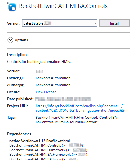Screen dimensions: 131x164
Task: Click the Install button
Action: 115,23
